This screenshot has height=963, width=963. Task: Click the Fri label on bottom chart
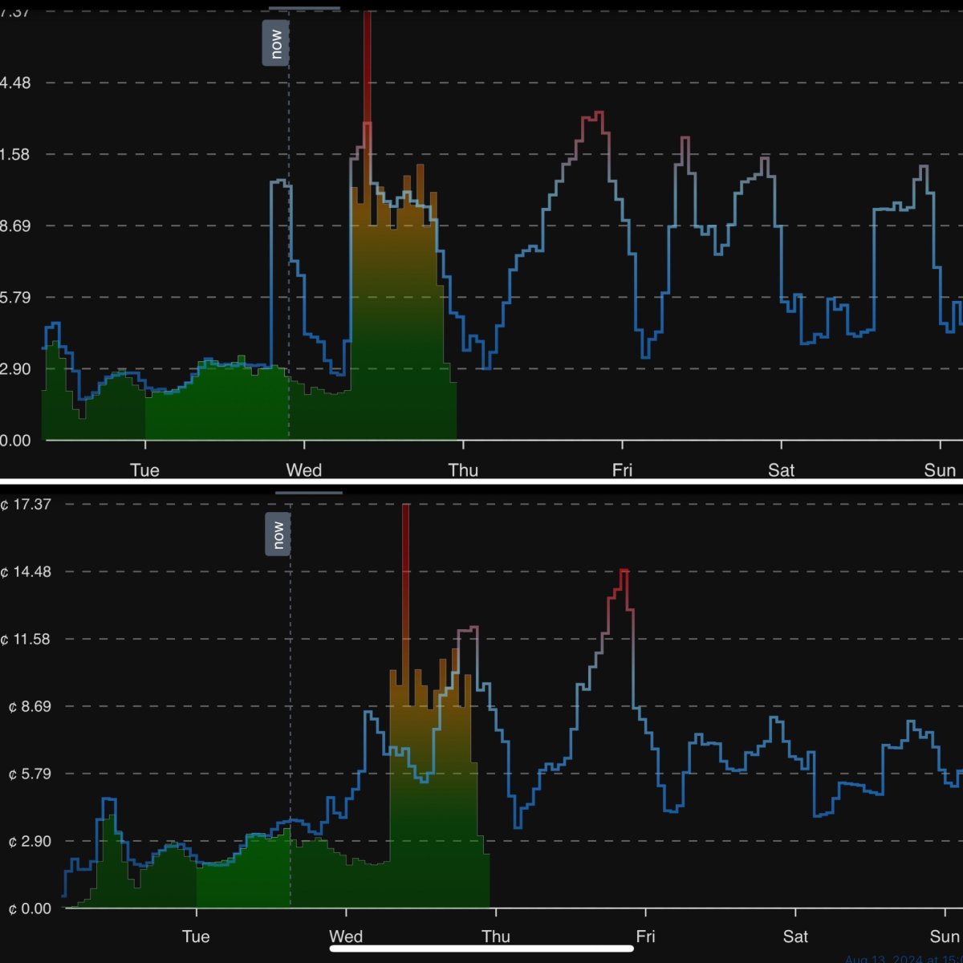click(645, 937)
